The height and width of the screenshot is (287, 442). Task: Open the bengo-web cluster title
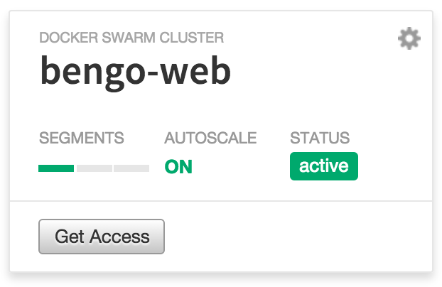[136, 72]
